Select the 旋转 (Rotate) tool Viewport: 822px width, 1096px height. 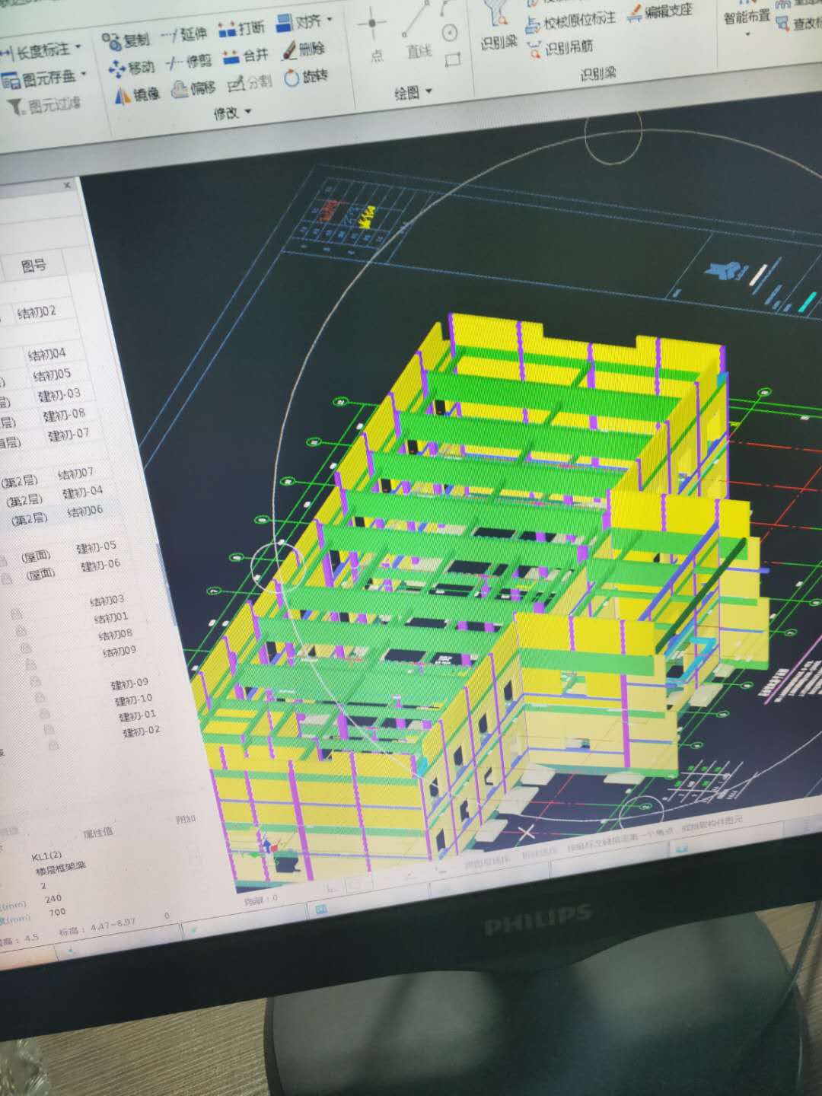(x=306, y=77)
